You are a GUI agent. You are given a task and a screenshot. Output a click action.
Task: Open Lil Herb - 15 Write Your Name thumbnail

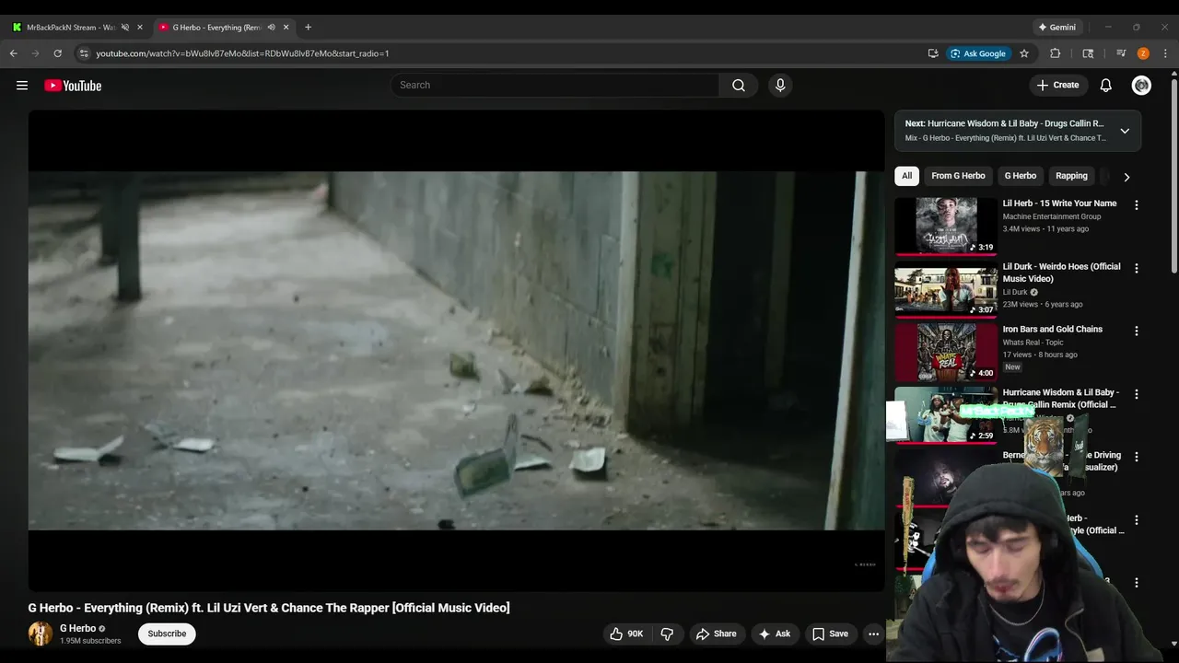(946, 226)
